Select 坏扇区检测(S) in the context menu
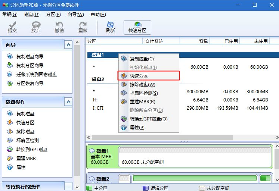Viewport: 279px width, 191px height. pyautogui.click(x=143, y=93)
